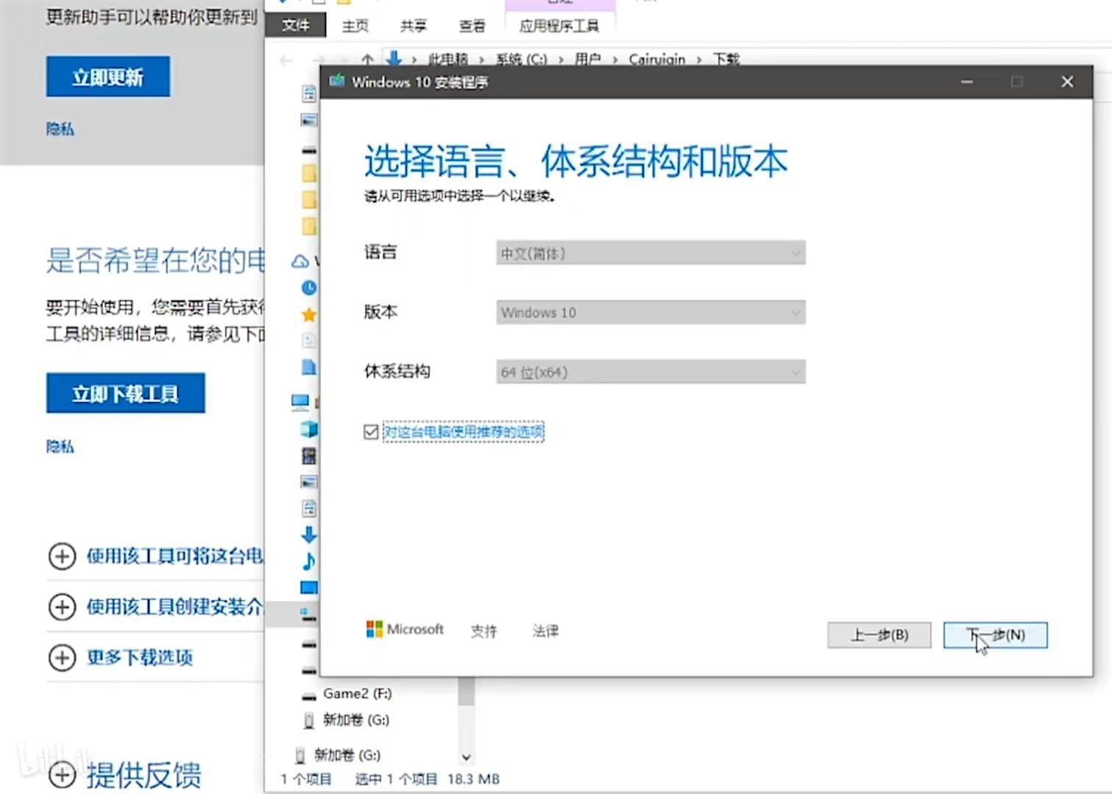The image size is (1112, 794).
Task: Switch to 查看 ribbon tab in Explorer
Action: point(472,26)
